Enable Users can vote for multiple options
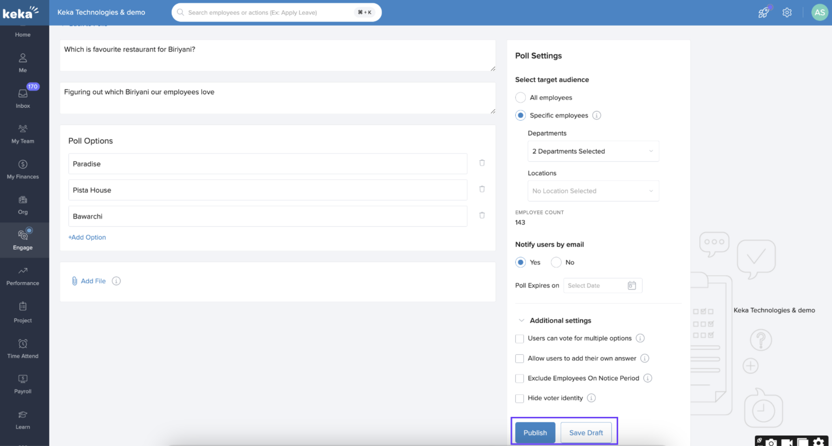The width and height of the screenshot is (832, 446). point(520,339)
